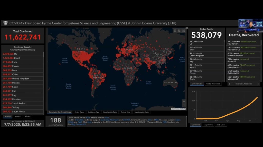Open the Github link
The width and height of the screenshot is (263, 147).
coord(71,122)
